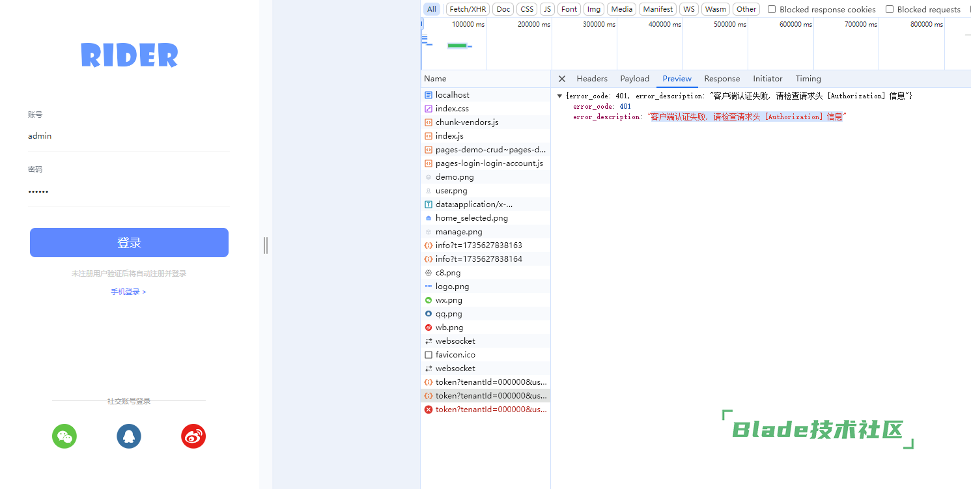Screen dimensions: 971x489
Task: Filter requests by Wasm
Action: (715, 9)
